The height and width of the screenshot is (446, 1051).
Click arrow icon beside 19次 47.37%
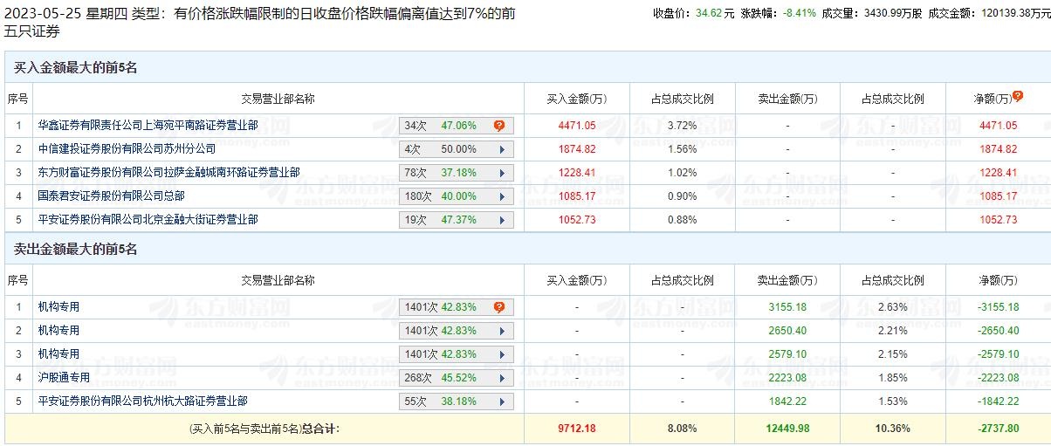[501, 220]
